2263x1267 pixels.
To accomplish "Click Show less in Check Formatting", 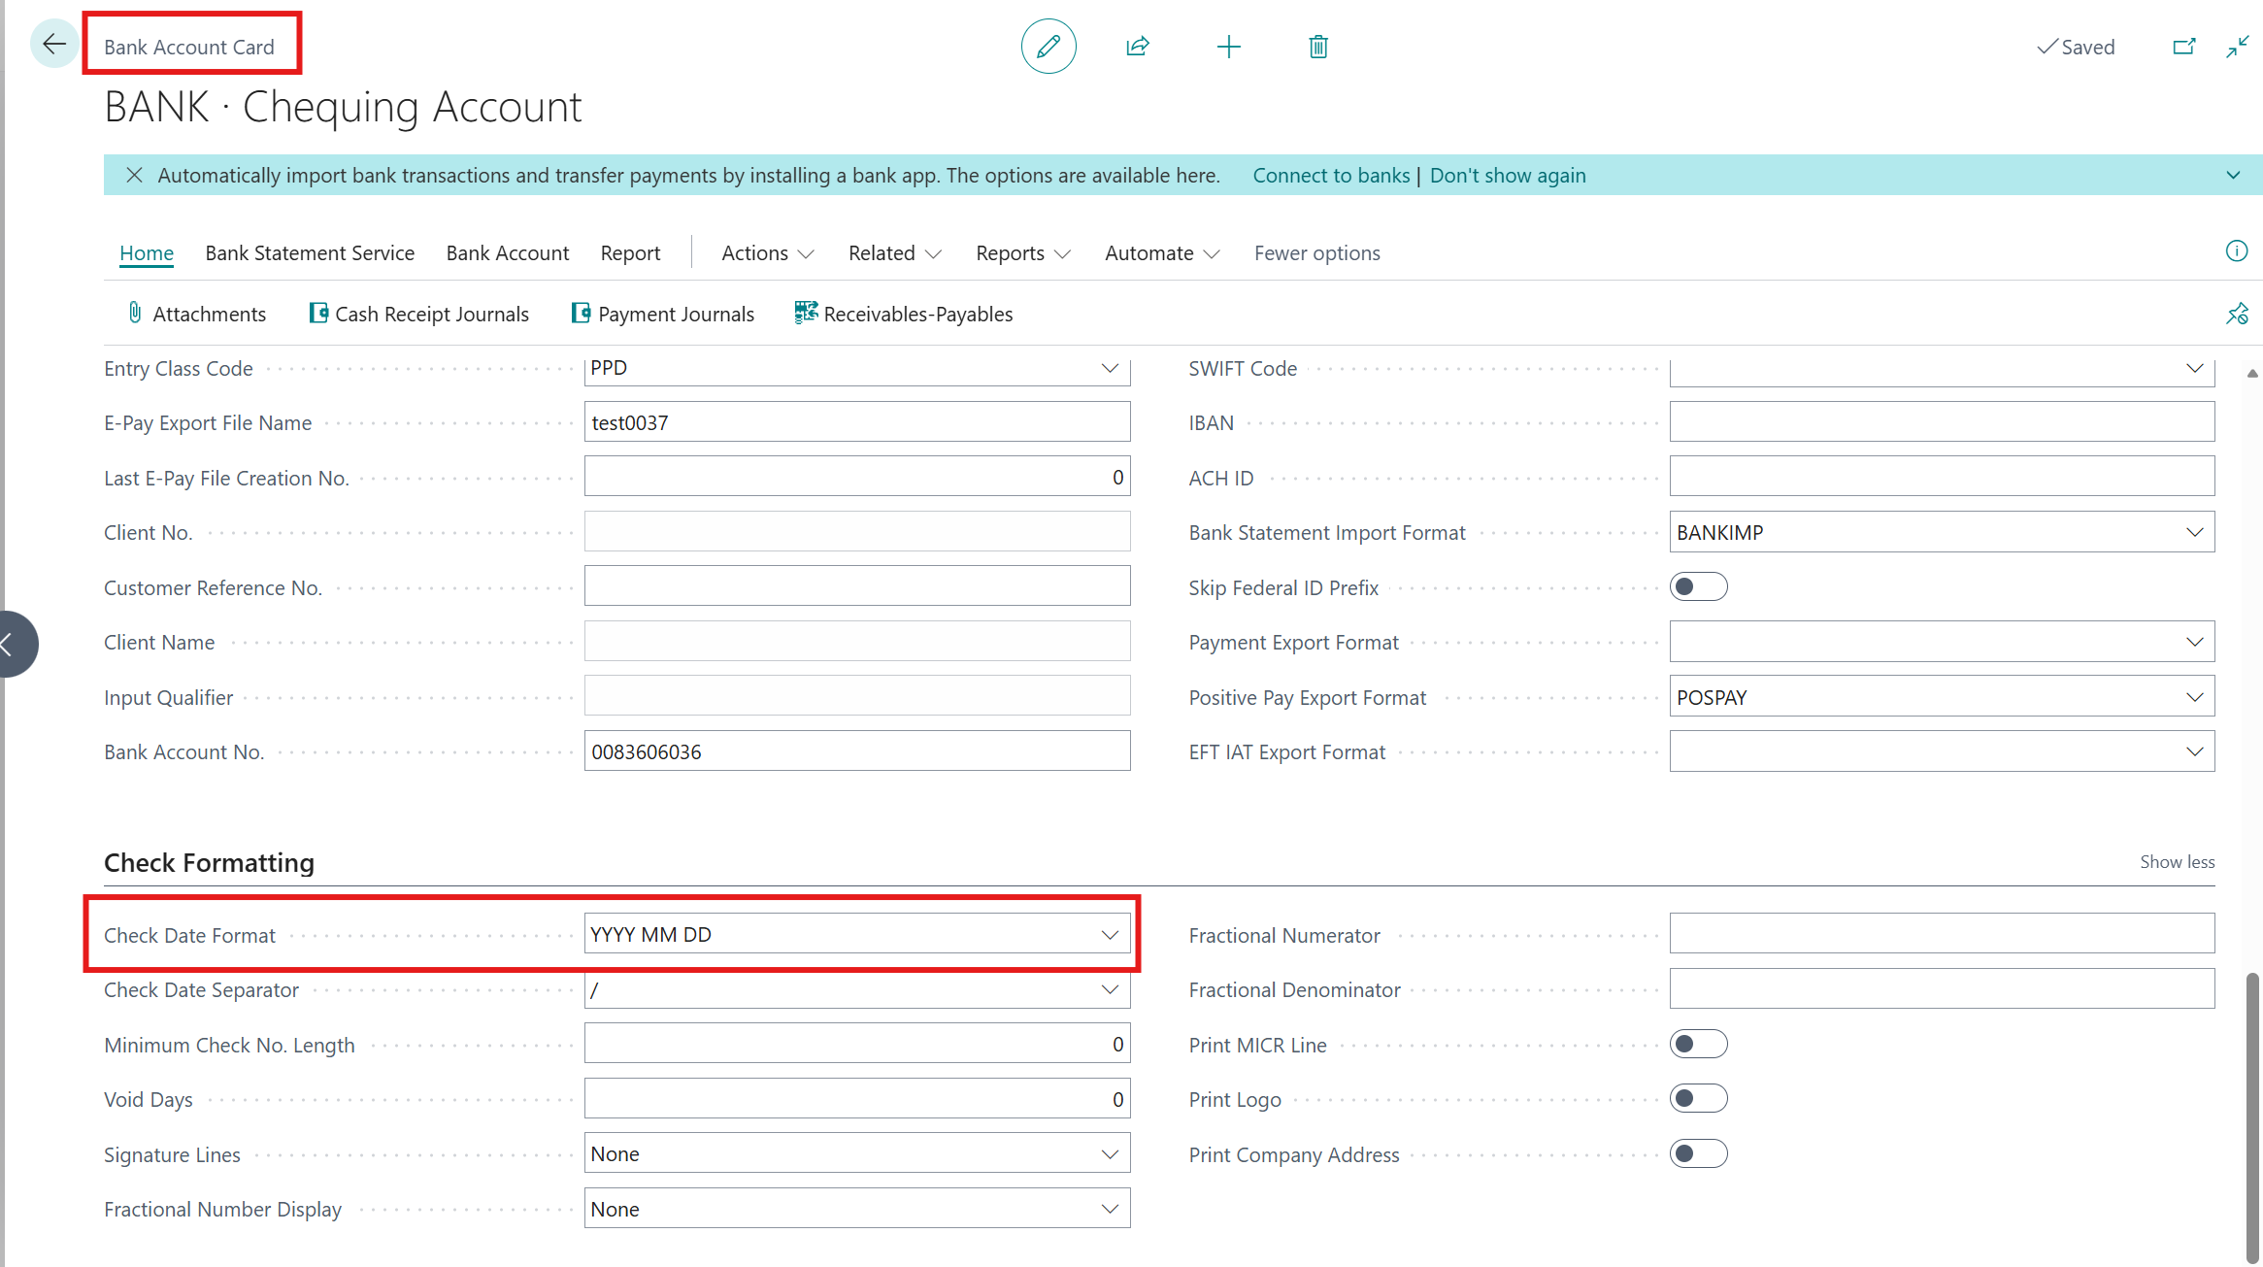I will [2177, 862].
